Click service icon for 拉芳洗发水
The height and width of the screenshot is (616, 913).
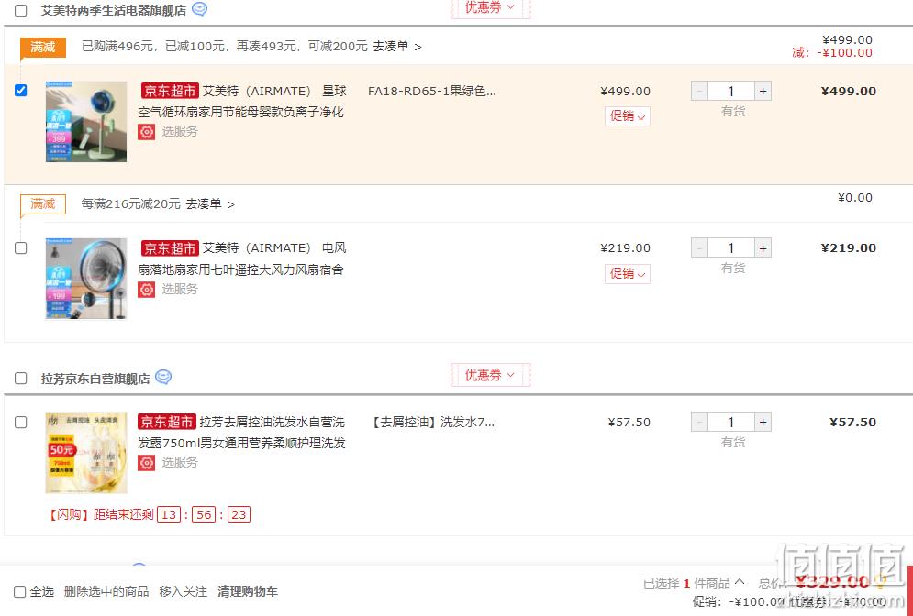[146, 462]
